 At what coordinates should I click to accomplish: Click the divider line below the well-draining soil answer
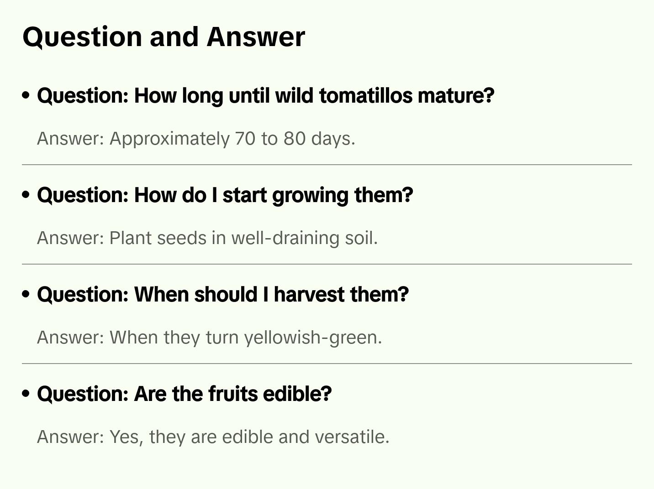[327, 264]
